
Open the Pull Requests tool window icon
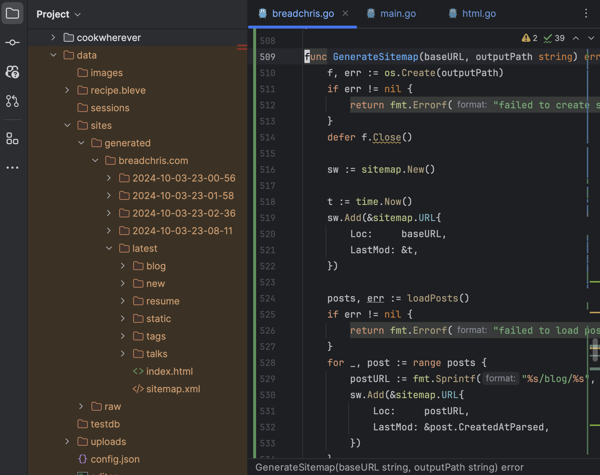tap(12, 101)
